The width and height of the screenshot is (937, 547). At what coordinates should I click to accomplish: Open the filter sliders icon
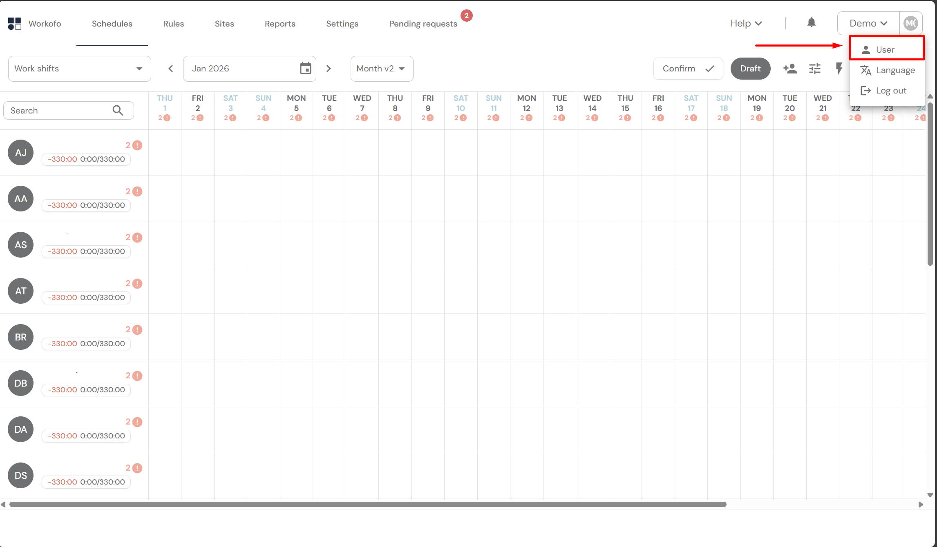tap(814, 69)
